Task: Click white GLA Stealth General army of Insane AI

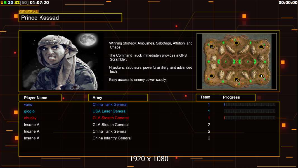Action: click(x=110, y=125)
